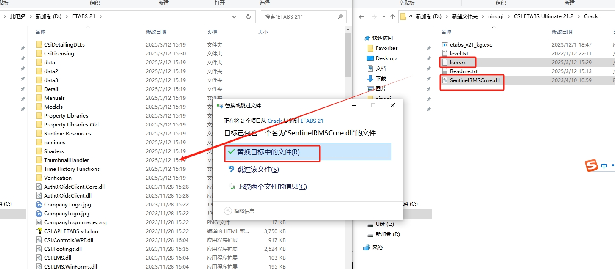Expand 简略信息 details chevron in dialog

(x=228, y=211)
